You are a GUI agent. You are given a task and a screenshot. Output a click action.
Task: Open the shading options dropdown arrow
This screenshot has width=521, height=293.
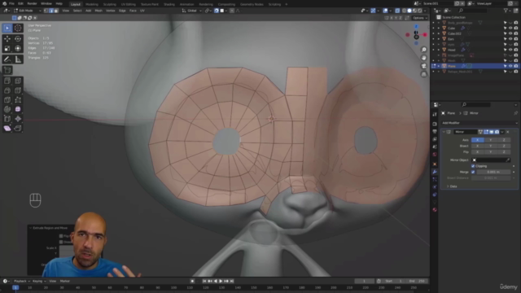tap(425, 11)
